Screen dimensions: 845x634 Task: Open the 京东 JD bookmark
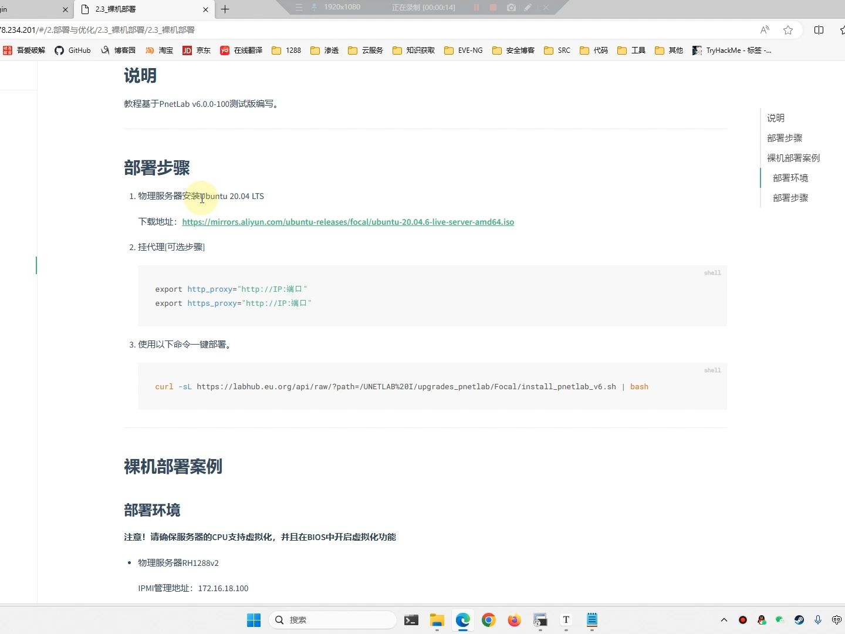click(197, 50)
